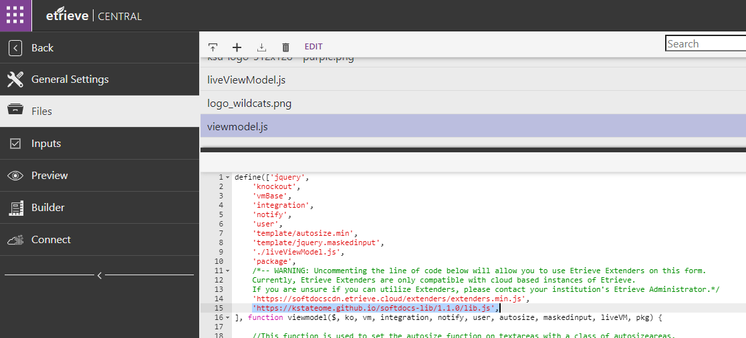Click line number 12 in the gutter
This screenshot has width=746, height=338.
point(219,280)
